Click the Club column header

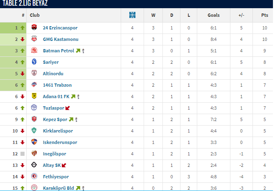point(35,15)
